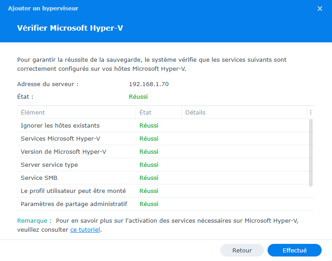The image size is (332, 261).
Task: Select the "Service SMB" row
Action: 39,178
